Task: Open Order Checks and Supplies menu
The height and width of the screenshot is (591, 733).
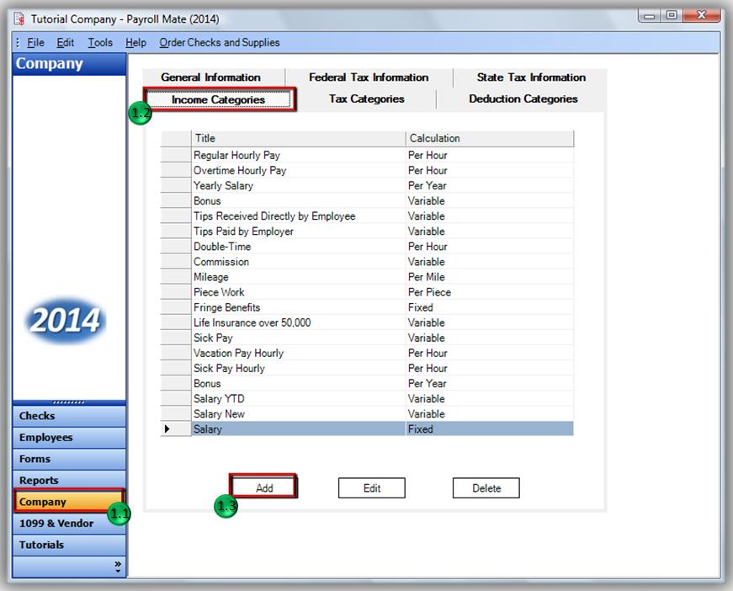Action: point(220,43)
